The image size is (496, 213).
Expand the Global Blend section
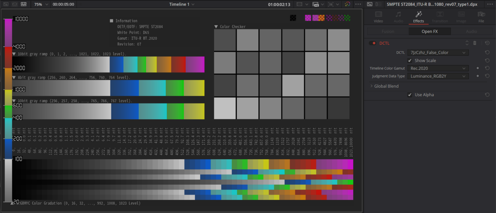[372, 86]
